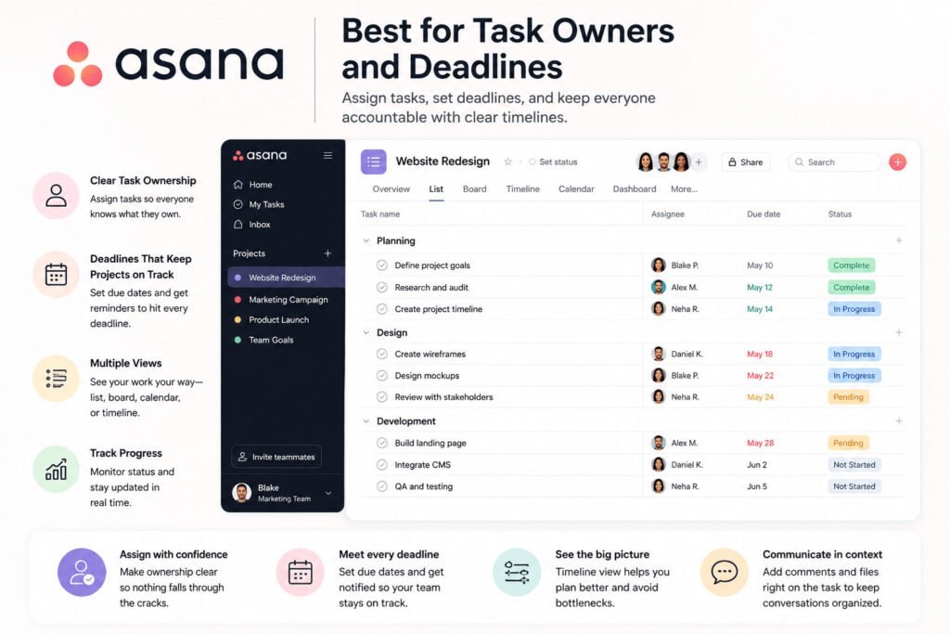The image size is (950, 634).
Task: Click the Meet every deadline calendar icon
Action: click(x=300, y=572)
